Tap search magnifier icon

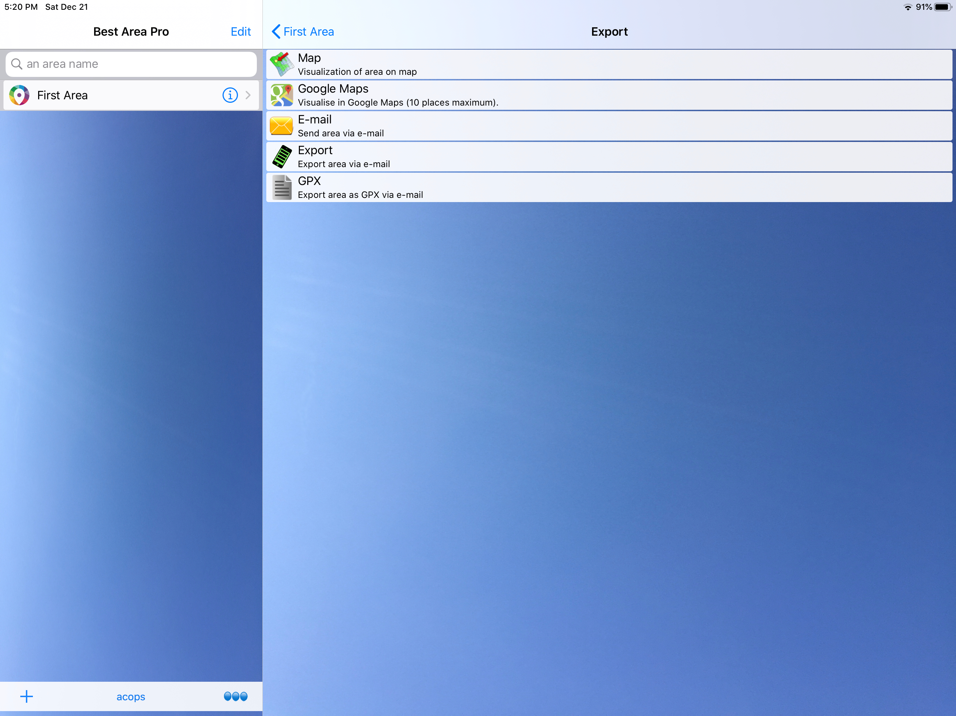(16, 64)
